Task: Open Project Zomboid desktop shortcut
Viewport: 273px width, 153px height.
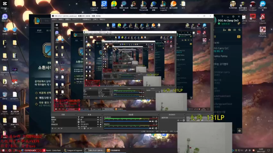Action: coord(253,6)
